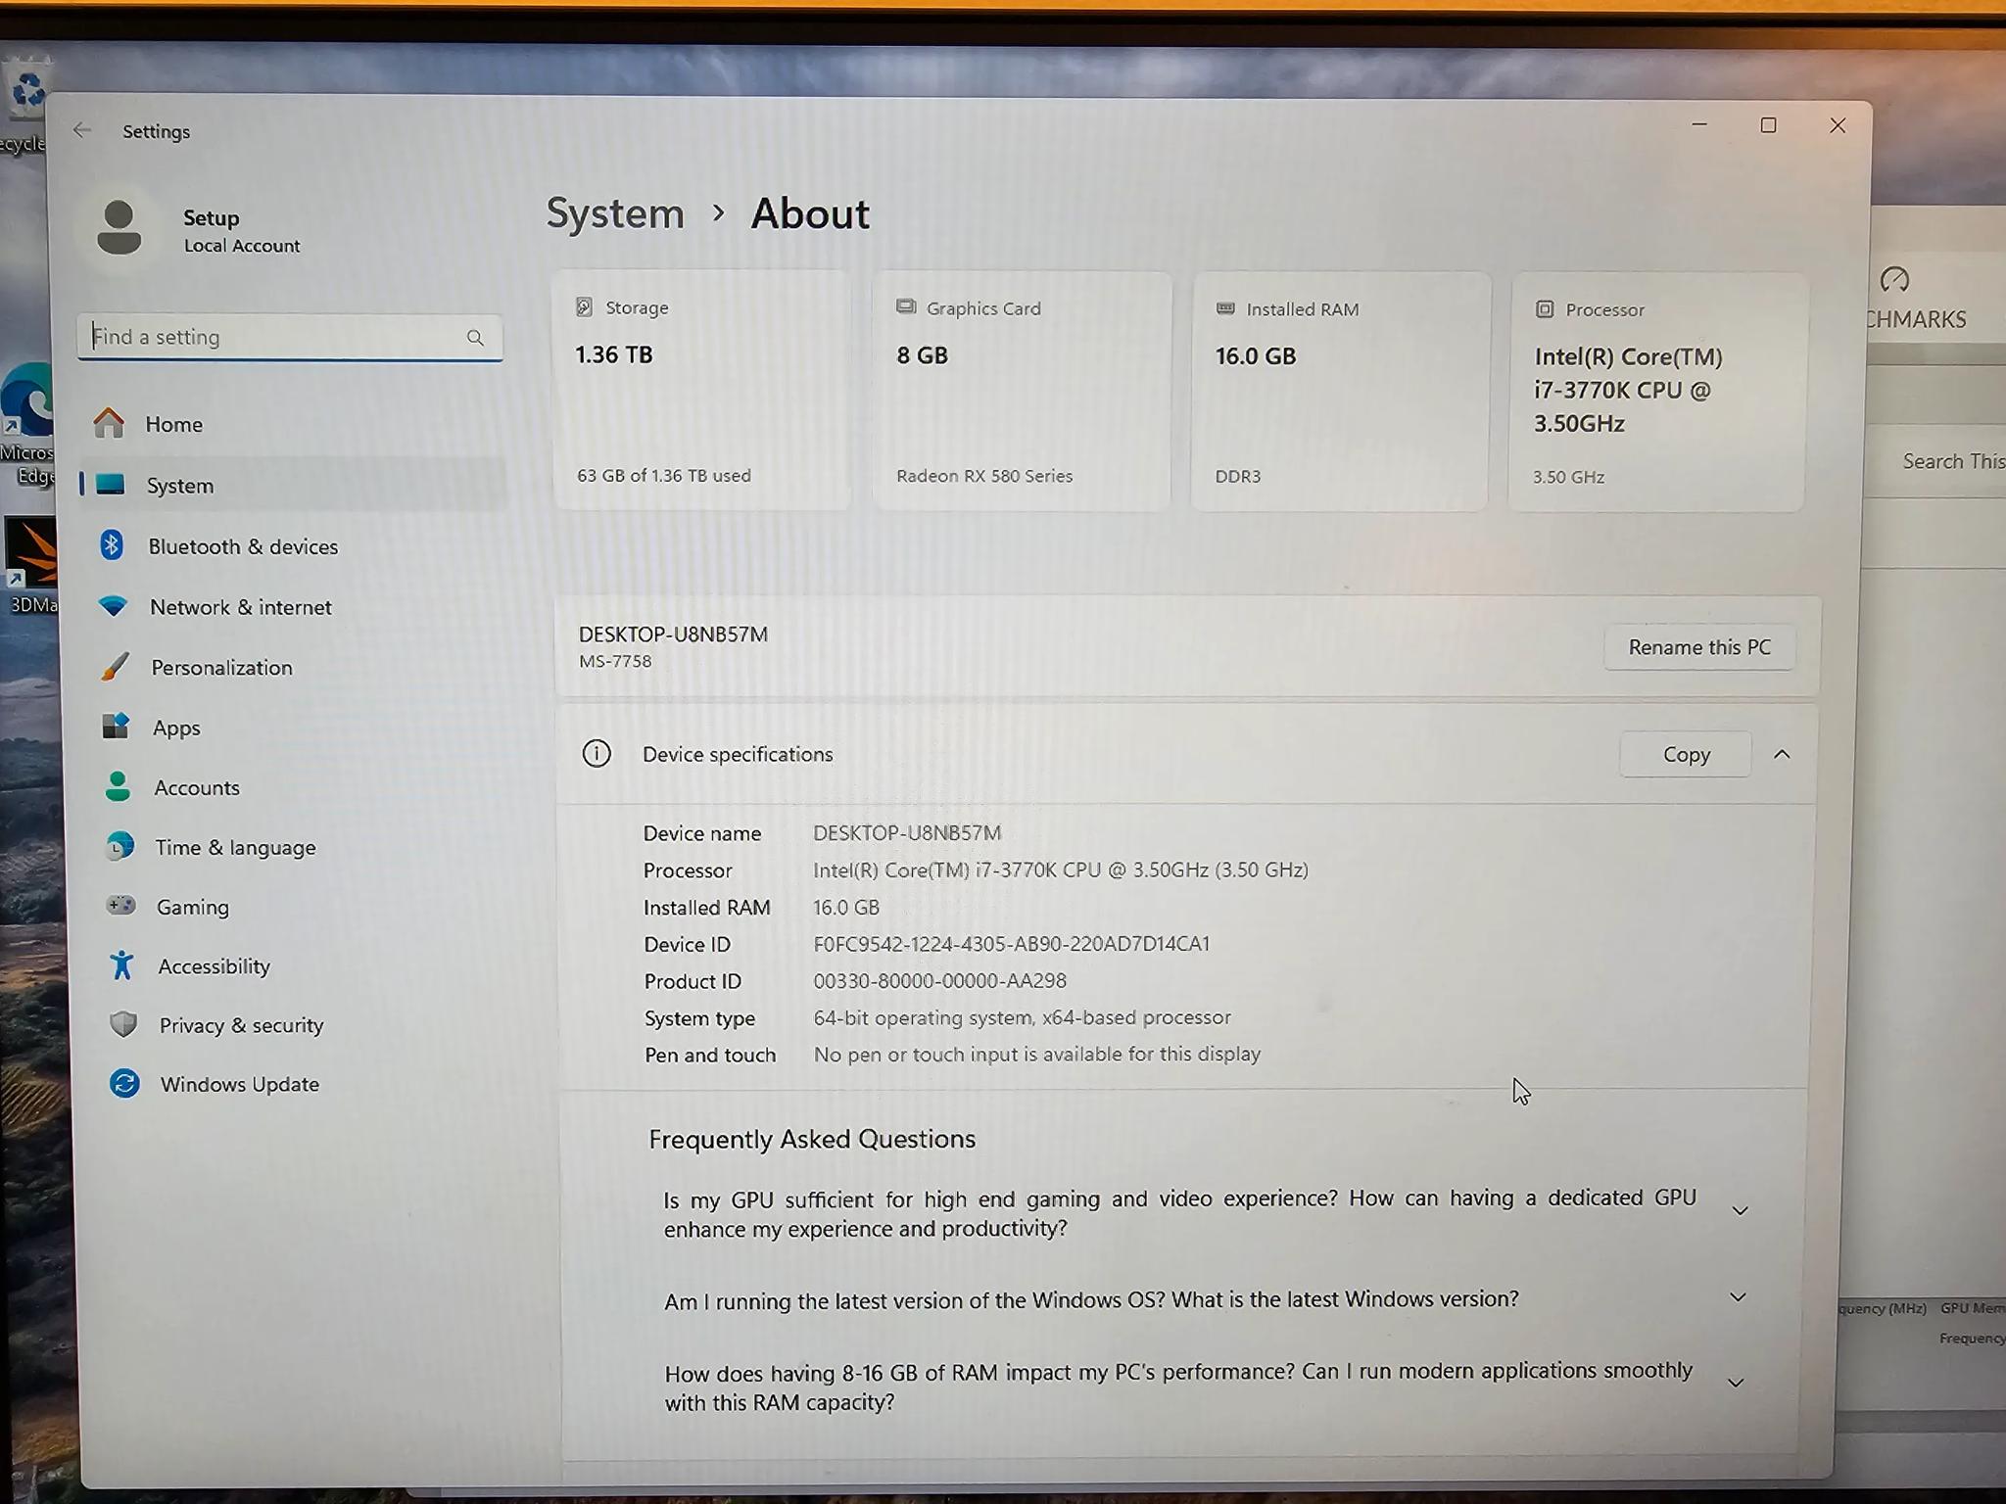Click the Accounts person icon
The image size is (2006, 1504).
click(118, 786)
